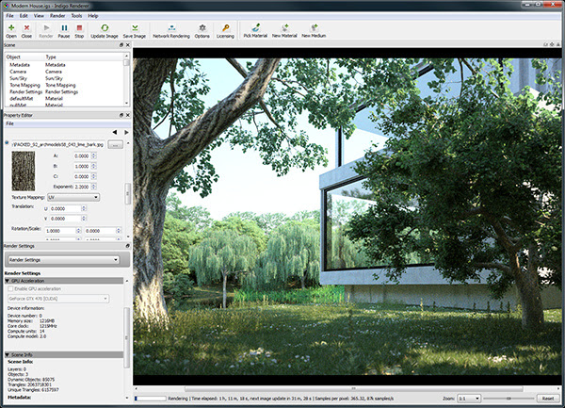
Task: Browse for texture file with the ... button
Action: 115,144
